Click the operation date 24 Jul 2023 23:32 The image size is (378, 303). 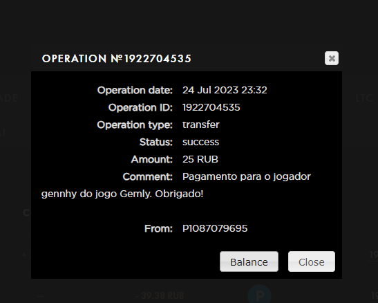click(x=225, y=90)
